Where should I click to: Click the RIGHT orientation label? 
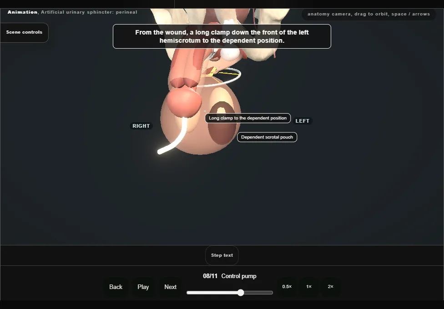click(141, 126)
